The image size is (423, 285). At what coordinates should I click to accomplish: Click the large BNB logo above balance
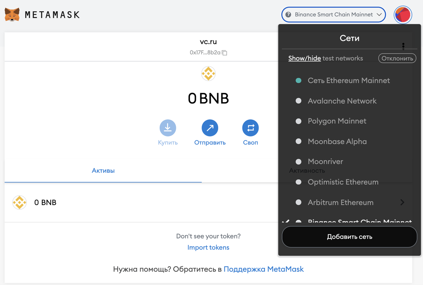click(208, 74)
